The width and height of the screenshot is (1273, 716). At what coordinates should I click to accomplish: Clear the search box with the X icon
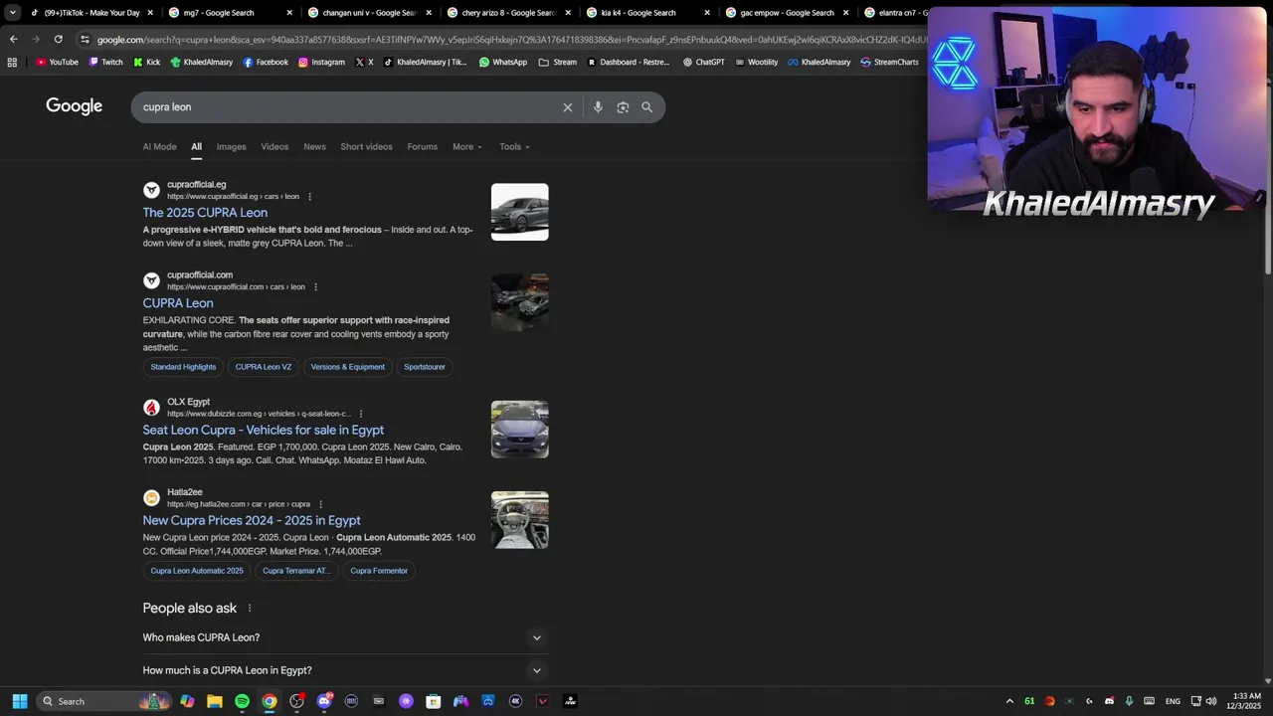tap(568, 107)
